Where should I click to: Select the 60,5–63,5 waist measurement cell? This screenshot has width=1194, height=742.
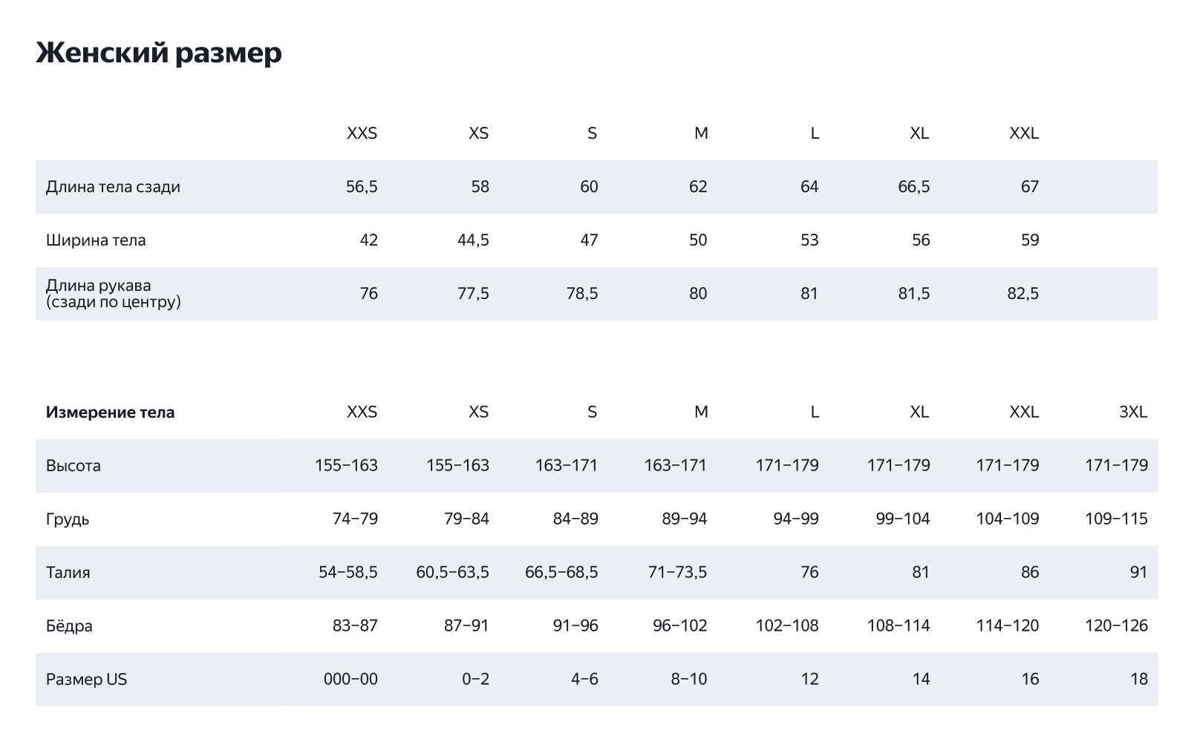pyautogui.click(x=452, y=573)
